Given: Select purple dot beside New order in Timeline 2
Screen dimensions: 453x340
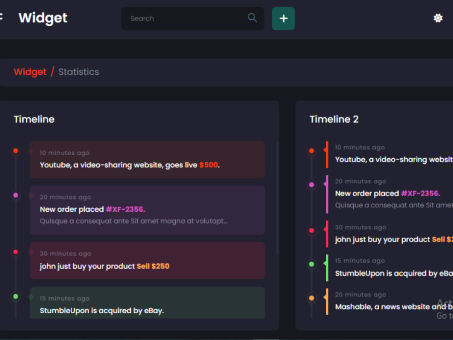Looking at the screenshot, I should tap(312, 185).
